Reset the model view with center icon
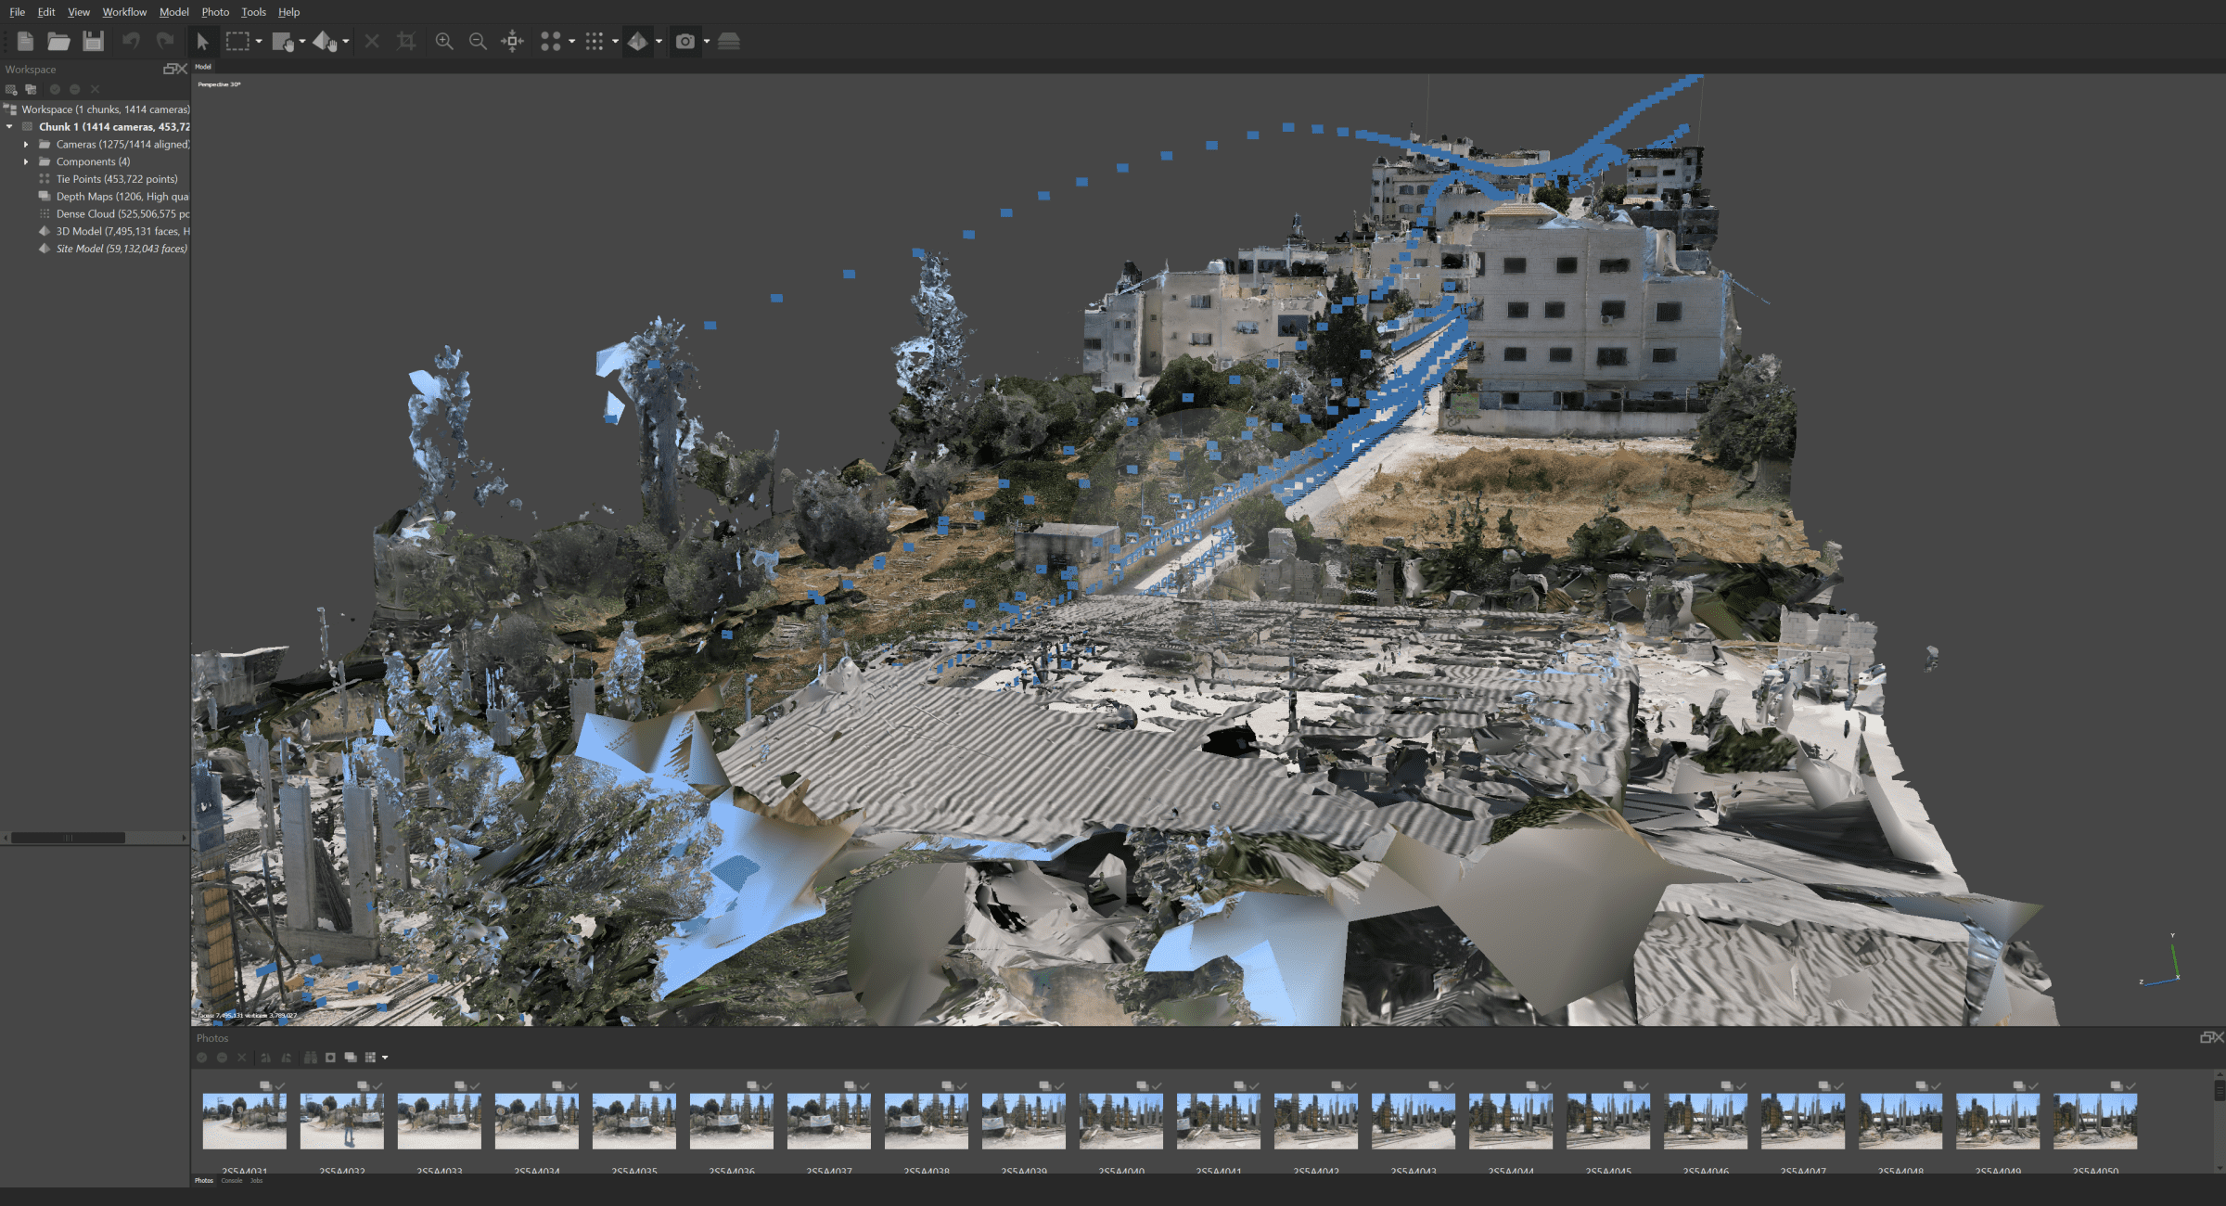Screen dimensions: 2226x1206 pyautogui.click(x=512, y=42)
